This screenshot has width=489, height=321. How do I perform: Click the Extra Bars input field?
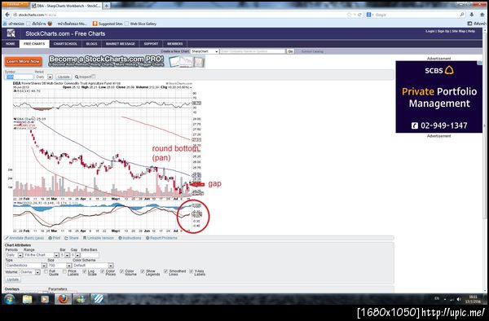click(x=90, y=255)
